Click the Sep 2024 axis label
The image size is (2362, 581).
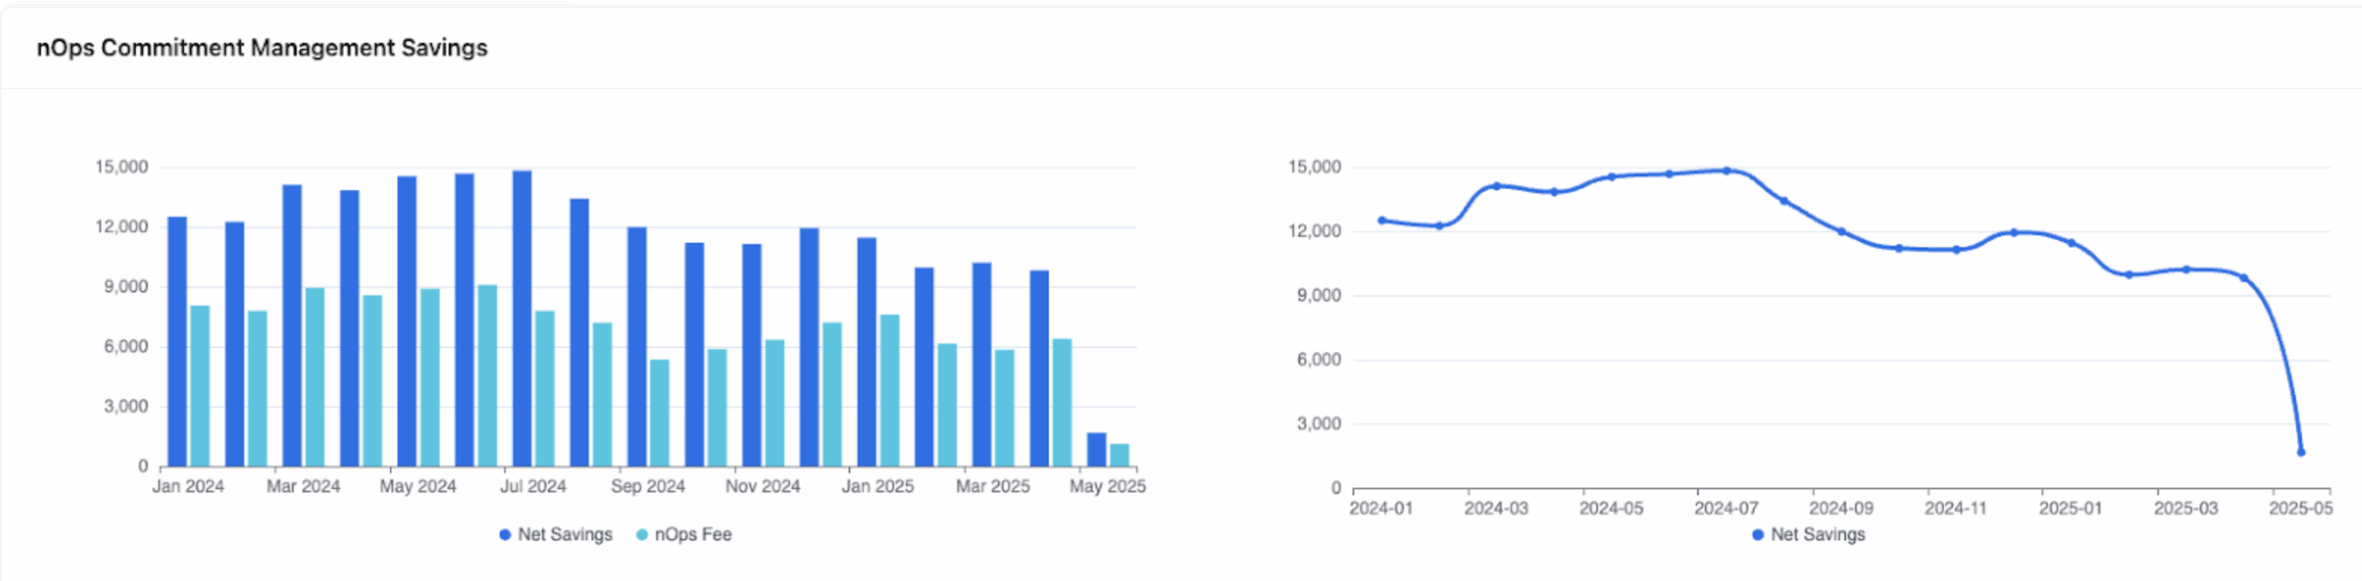pyautogui.click(x=648, y=486)
